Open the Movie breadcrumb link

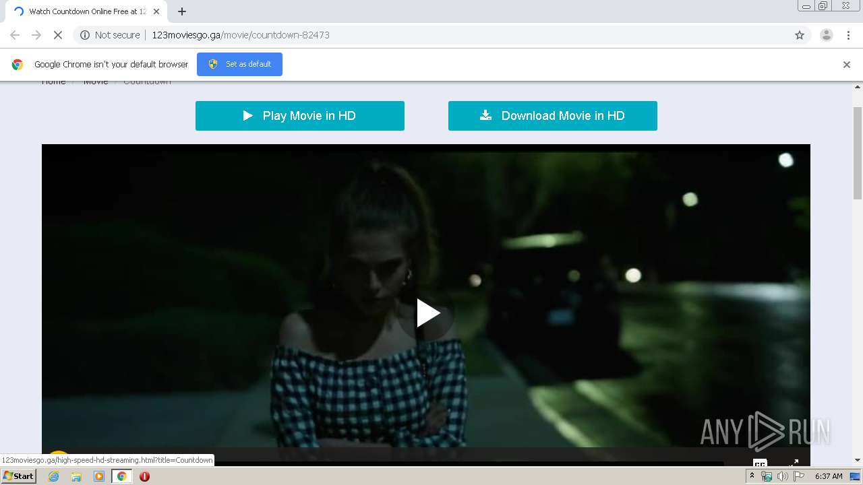point(95,82)
